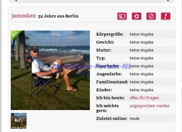Screen dimensions: 182x132
Task: Open the profile card icon button
Action: [122, 16]
